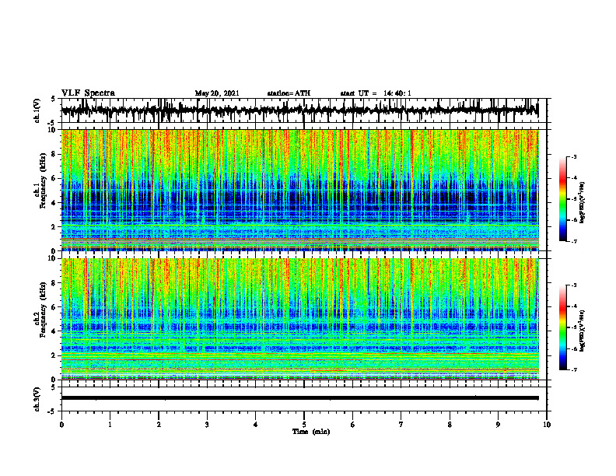616x476 pixels.
Task: Click ch.2 frequency axis tick "4"
Action: [54, 331]
